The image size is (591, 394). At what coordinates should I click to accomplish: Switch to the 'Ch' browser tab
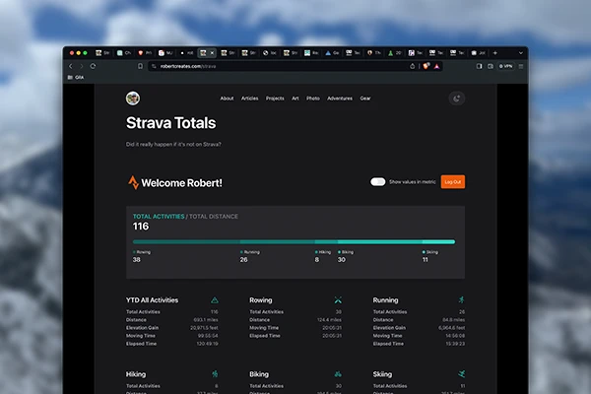coord(124,53)
